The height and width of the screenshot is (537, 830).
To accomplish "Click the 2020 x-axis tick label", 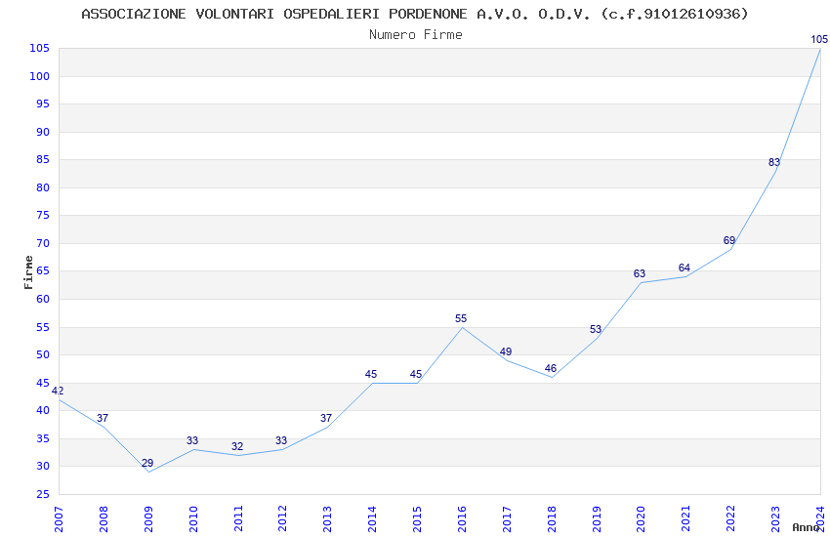I will tap(641, 519).
